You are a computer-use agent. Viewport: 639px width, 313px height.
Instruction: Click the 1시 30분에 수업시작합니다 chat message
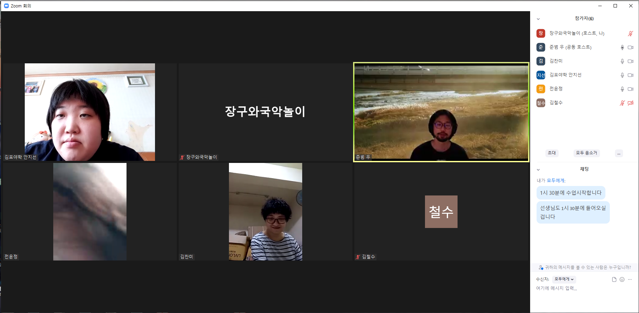coord(571,193)
